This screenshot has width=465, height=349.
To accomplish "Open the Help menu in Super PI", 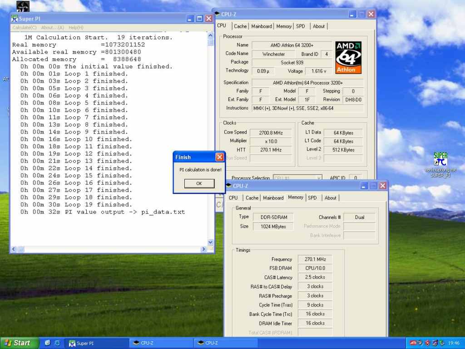I will 76,28.
